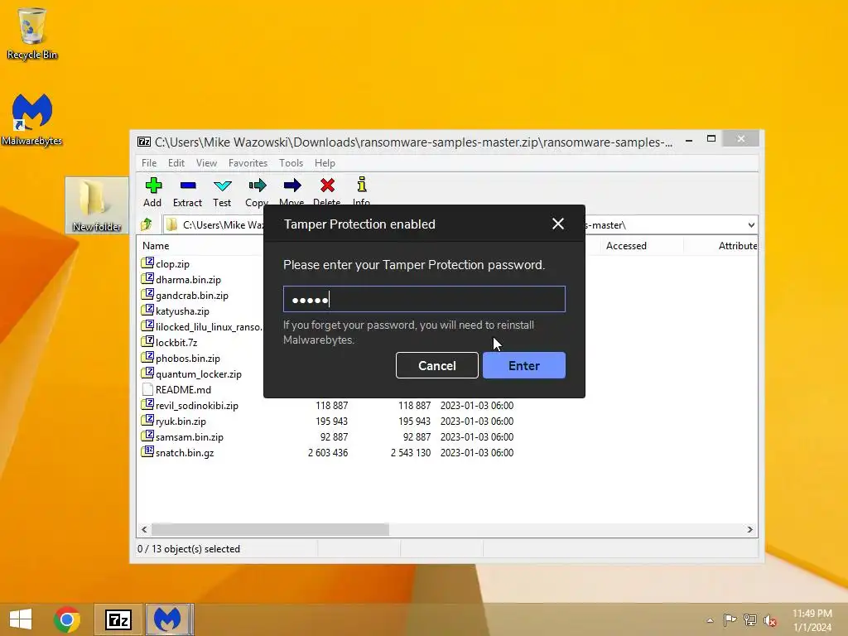Expand the address bar path dropdown

click(751, 225)
